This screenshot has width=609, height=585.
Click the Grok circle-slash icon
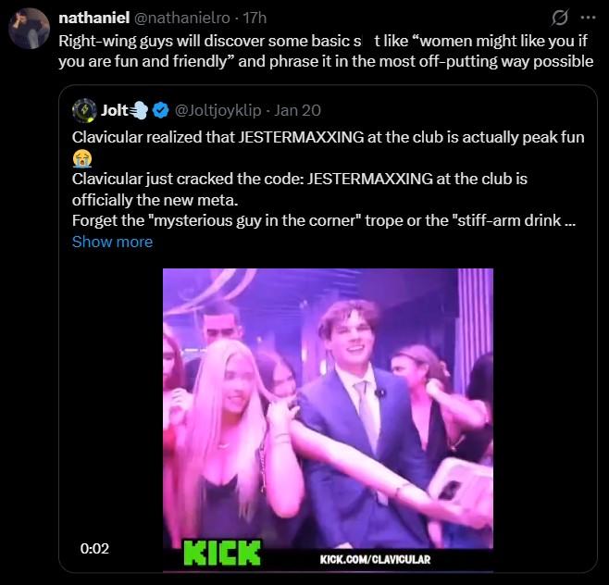559,18
